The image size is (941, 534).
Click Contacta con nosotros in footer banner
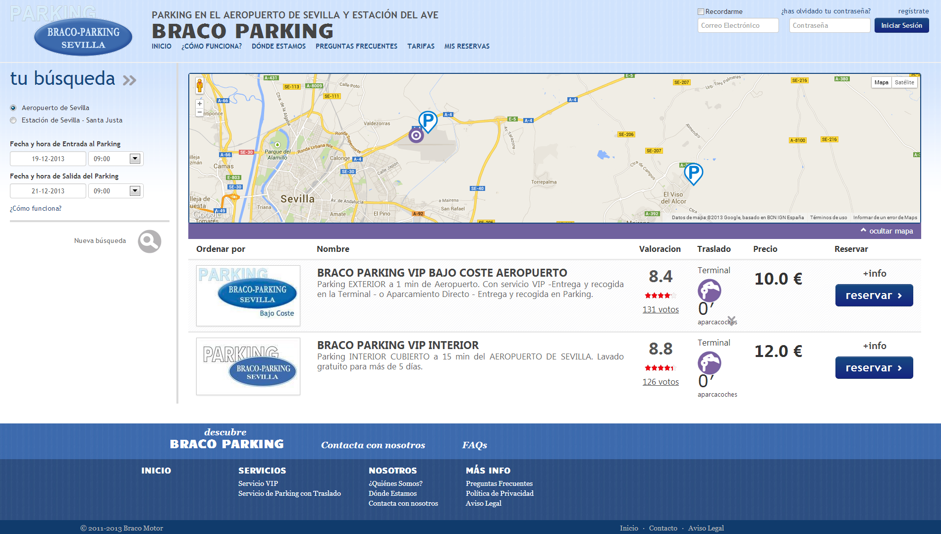pos(373,445)
